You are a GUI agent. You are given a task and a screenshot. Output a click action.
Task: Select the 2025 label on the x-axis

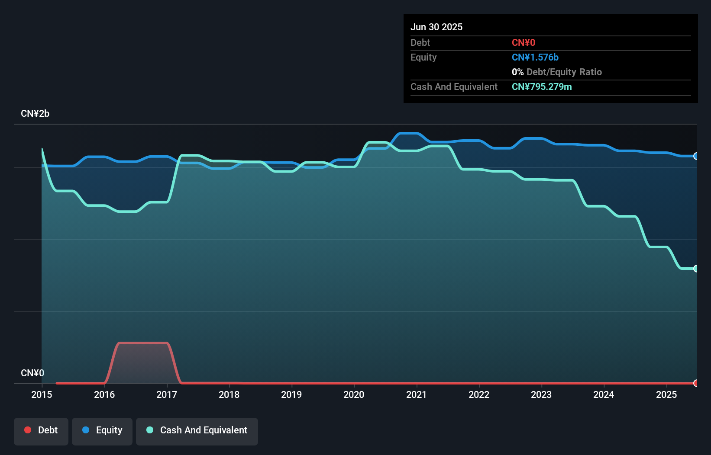(x=666, y=394)
